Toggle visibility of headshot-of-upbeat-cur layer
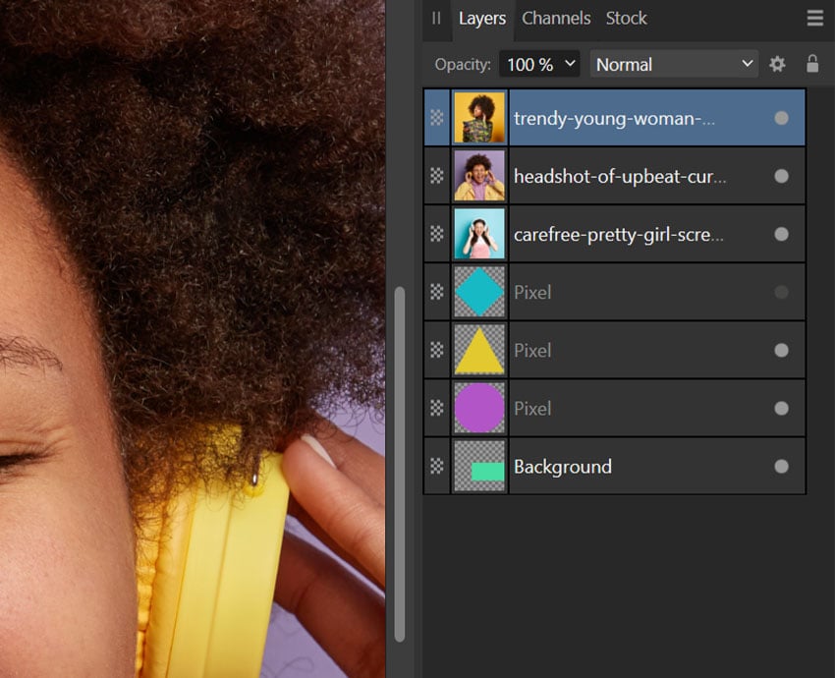The image size is (835, 678). tap(781, 175)
